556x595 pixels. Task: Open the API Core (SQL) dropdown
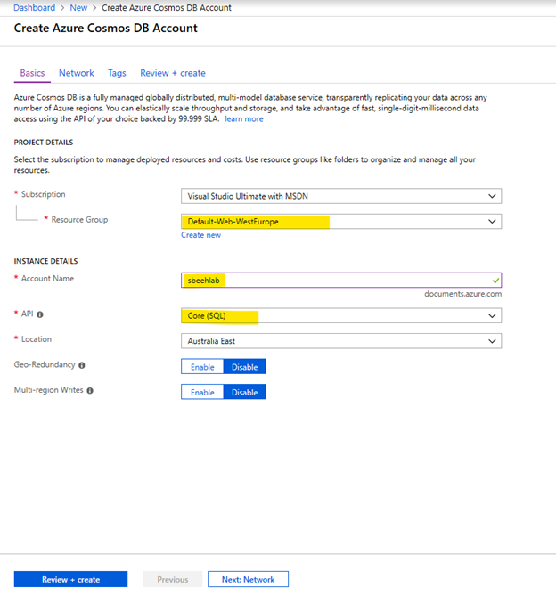[341, 316]
